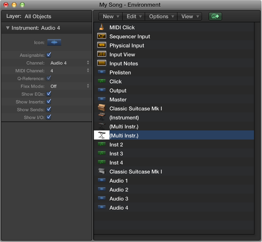262x242 pixels.
Task: Select the Audio 4 waveform icon setting
Action: pos(54,42)
